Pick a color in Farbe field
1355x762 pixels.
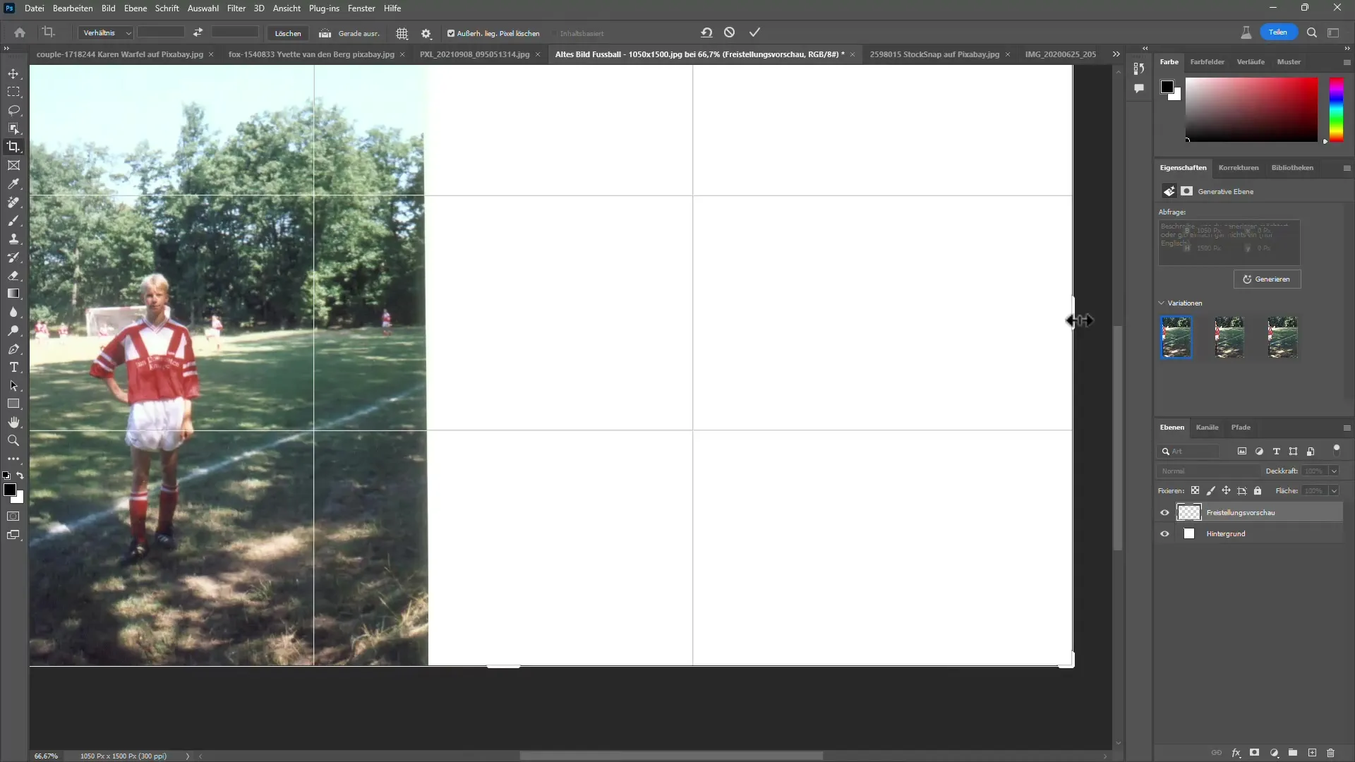1251,109
